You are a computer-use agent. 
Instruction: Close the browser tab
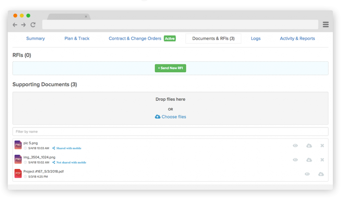click(x=86, y=17)
